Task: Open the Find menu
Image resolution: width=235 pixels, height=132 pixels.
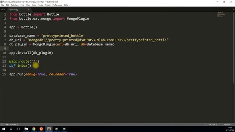Action: [22, 5]
